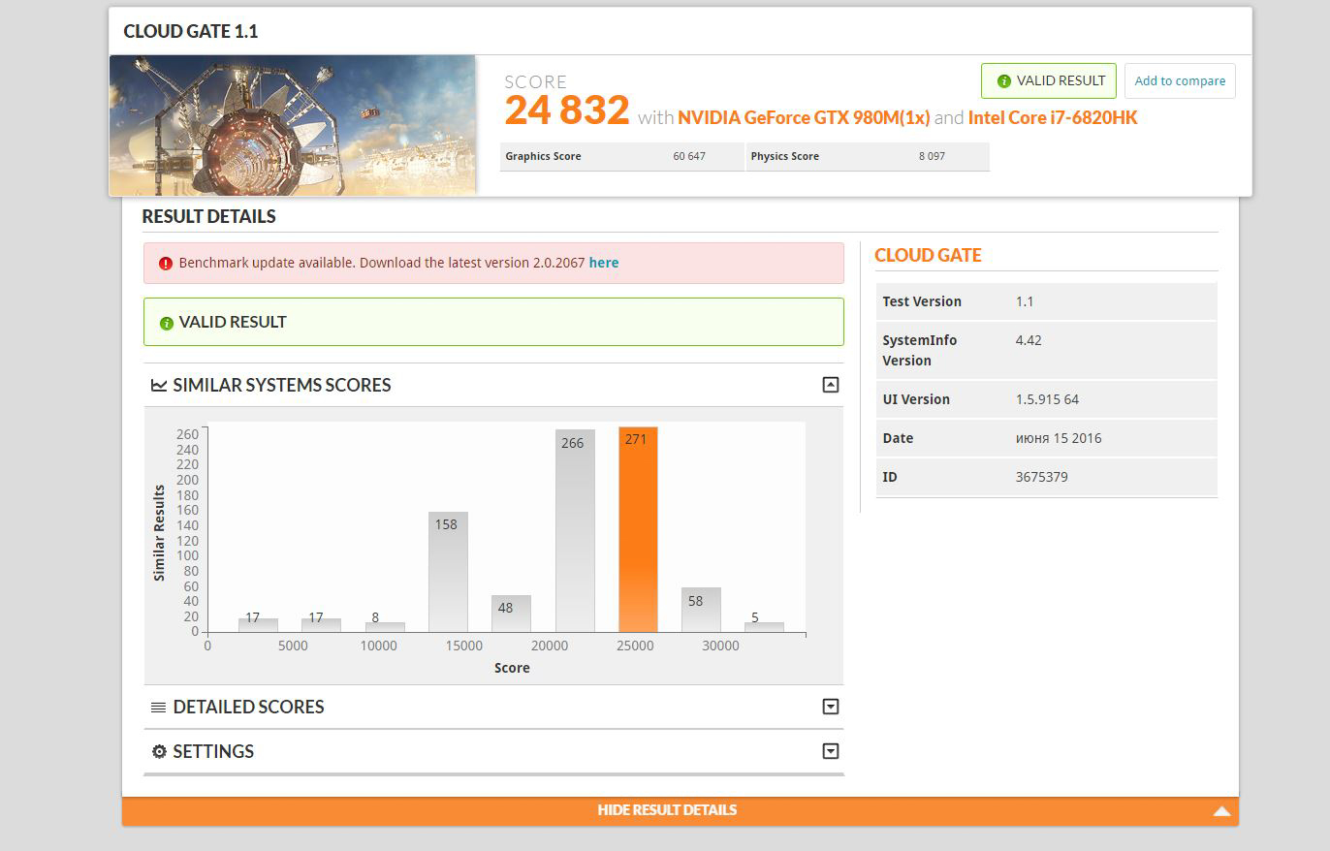
Task: Click the red alert icon in update notice
Action: [x=166, y=263]
